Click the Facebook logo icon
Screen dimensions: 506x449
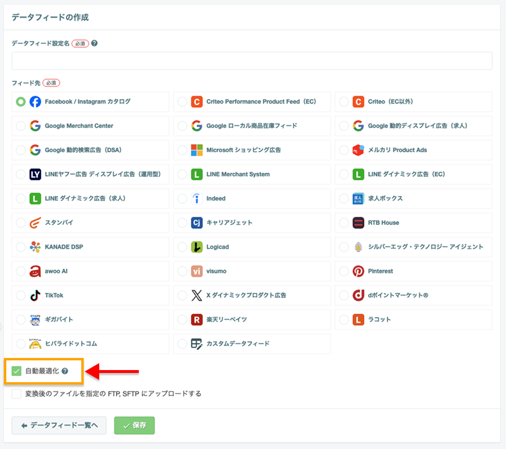pos(35,102)
